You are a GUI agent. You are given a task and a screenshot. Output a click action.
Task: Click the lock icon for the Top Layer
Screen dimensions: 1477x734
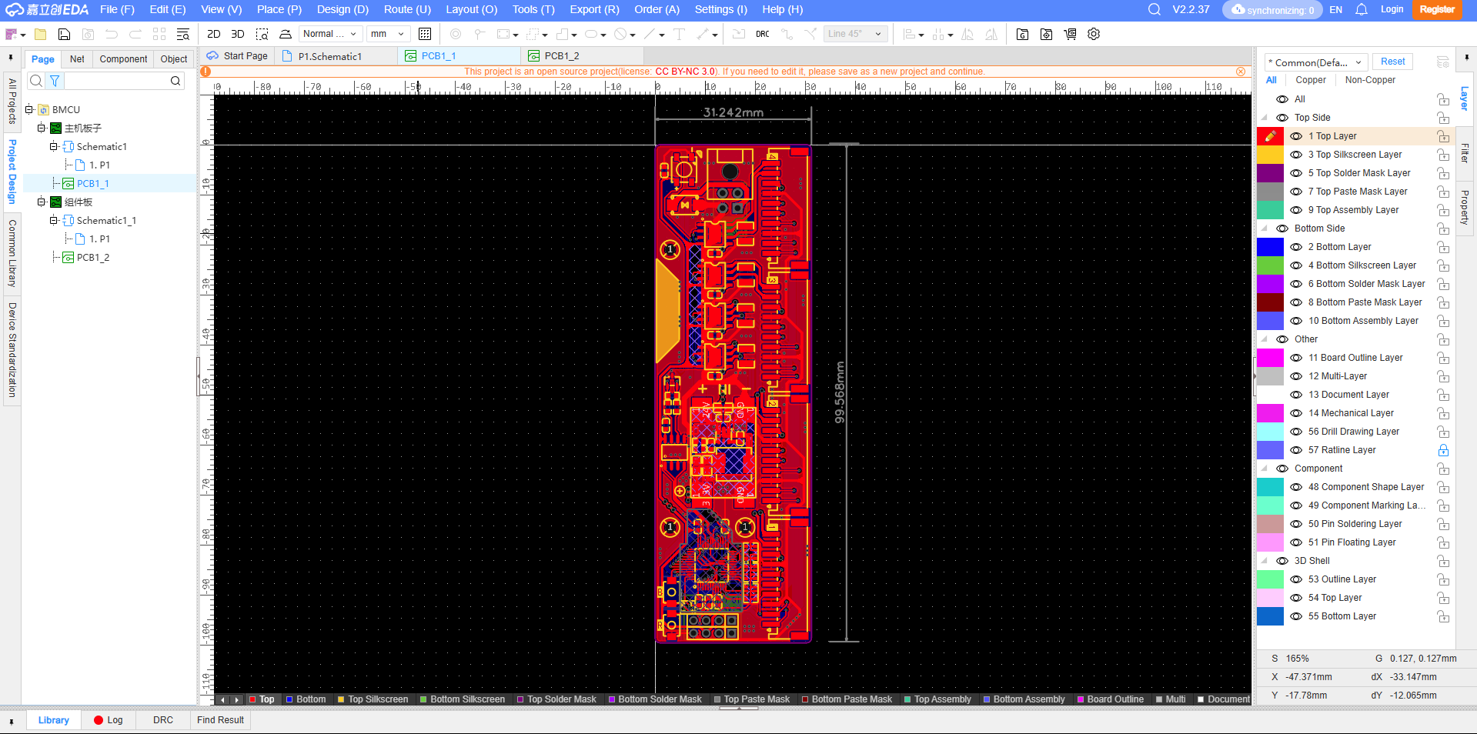[1443, 136]
